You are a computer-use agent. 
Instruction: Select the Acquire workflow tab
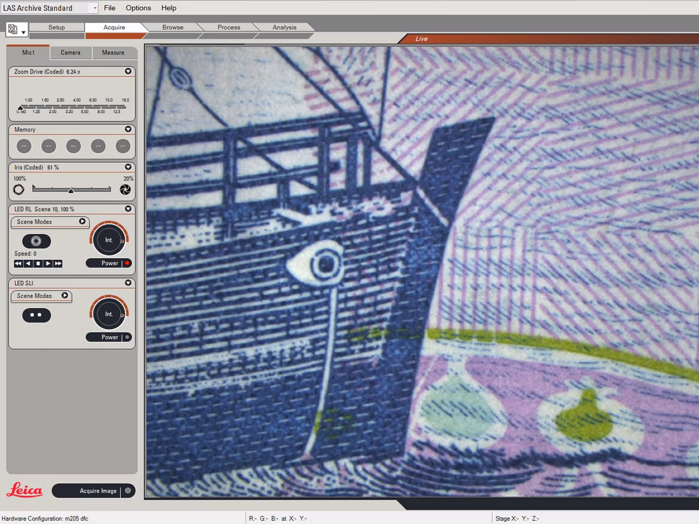coord(114,27)
